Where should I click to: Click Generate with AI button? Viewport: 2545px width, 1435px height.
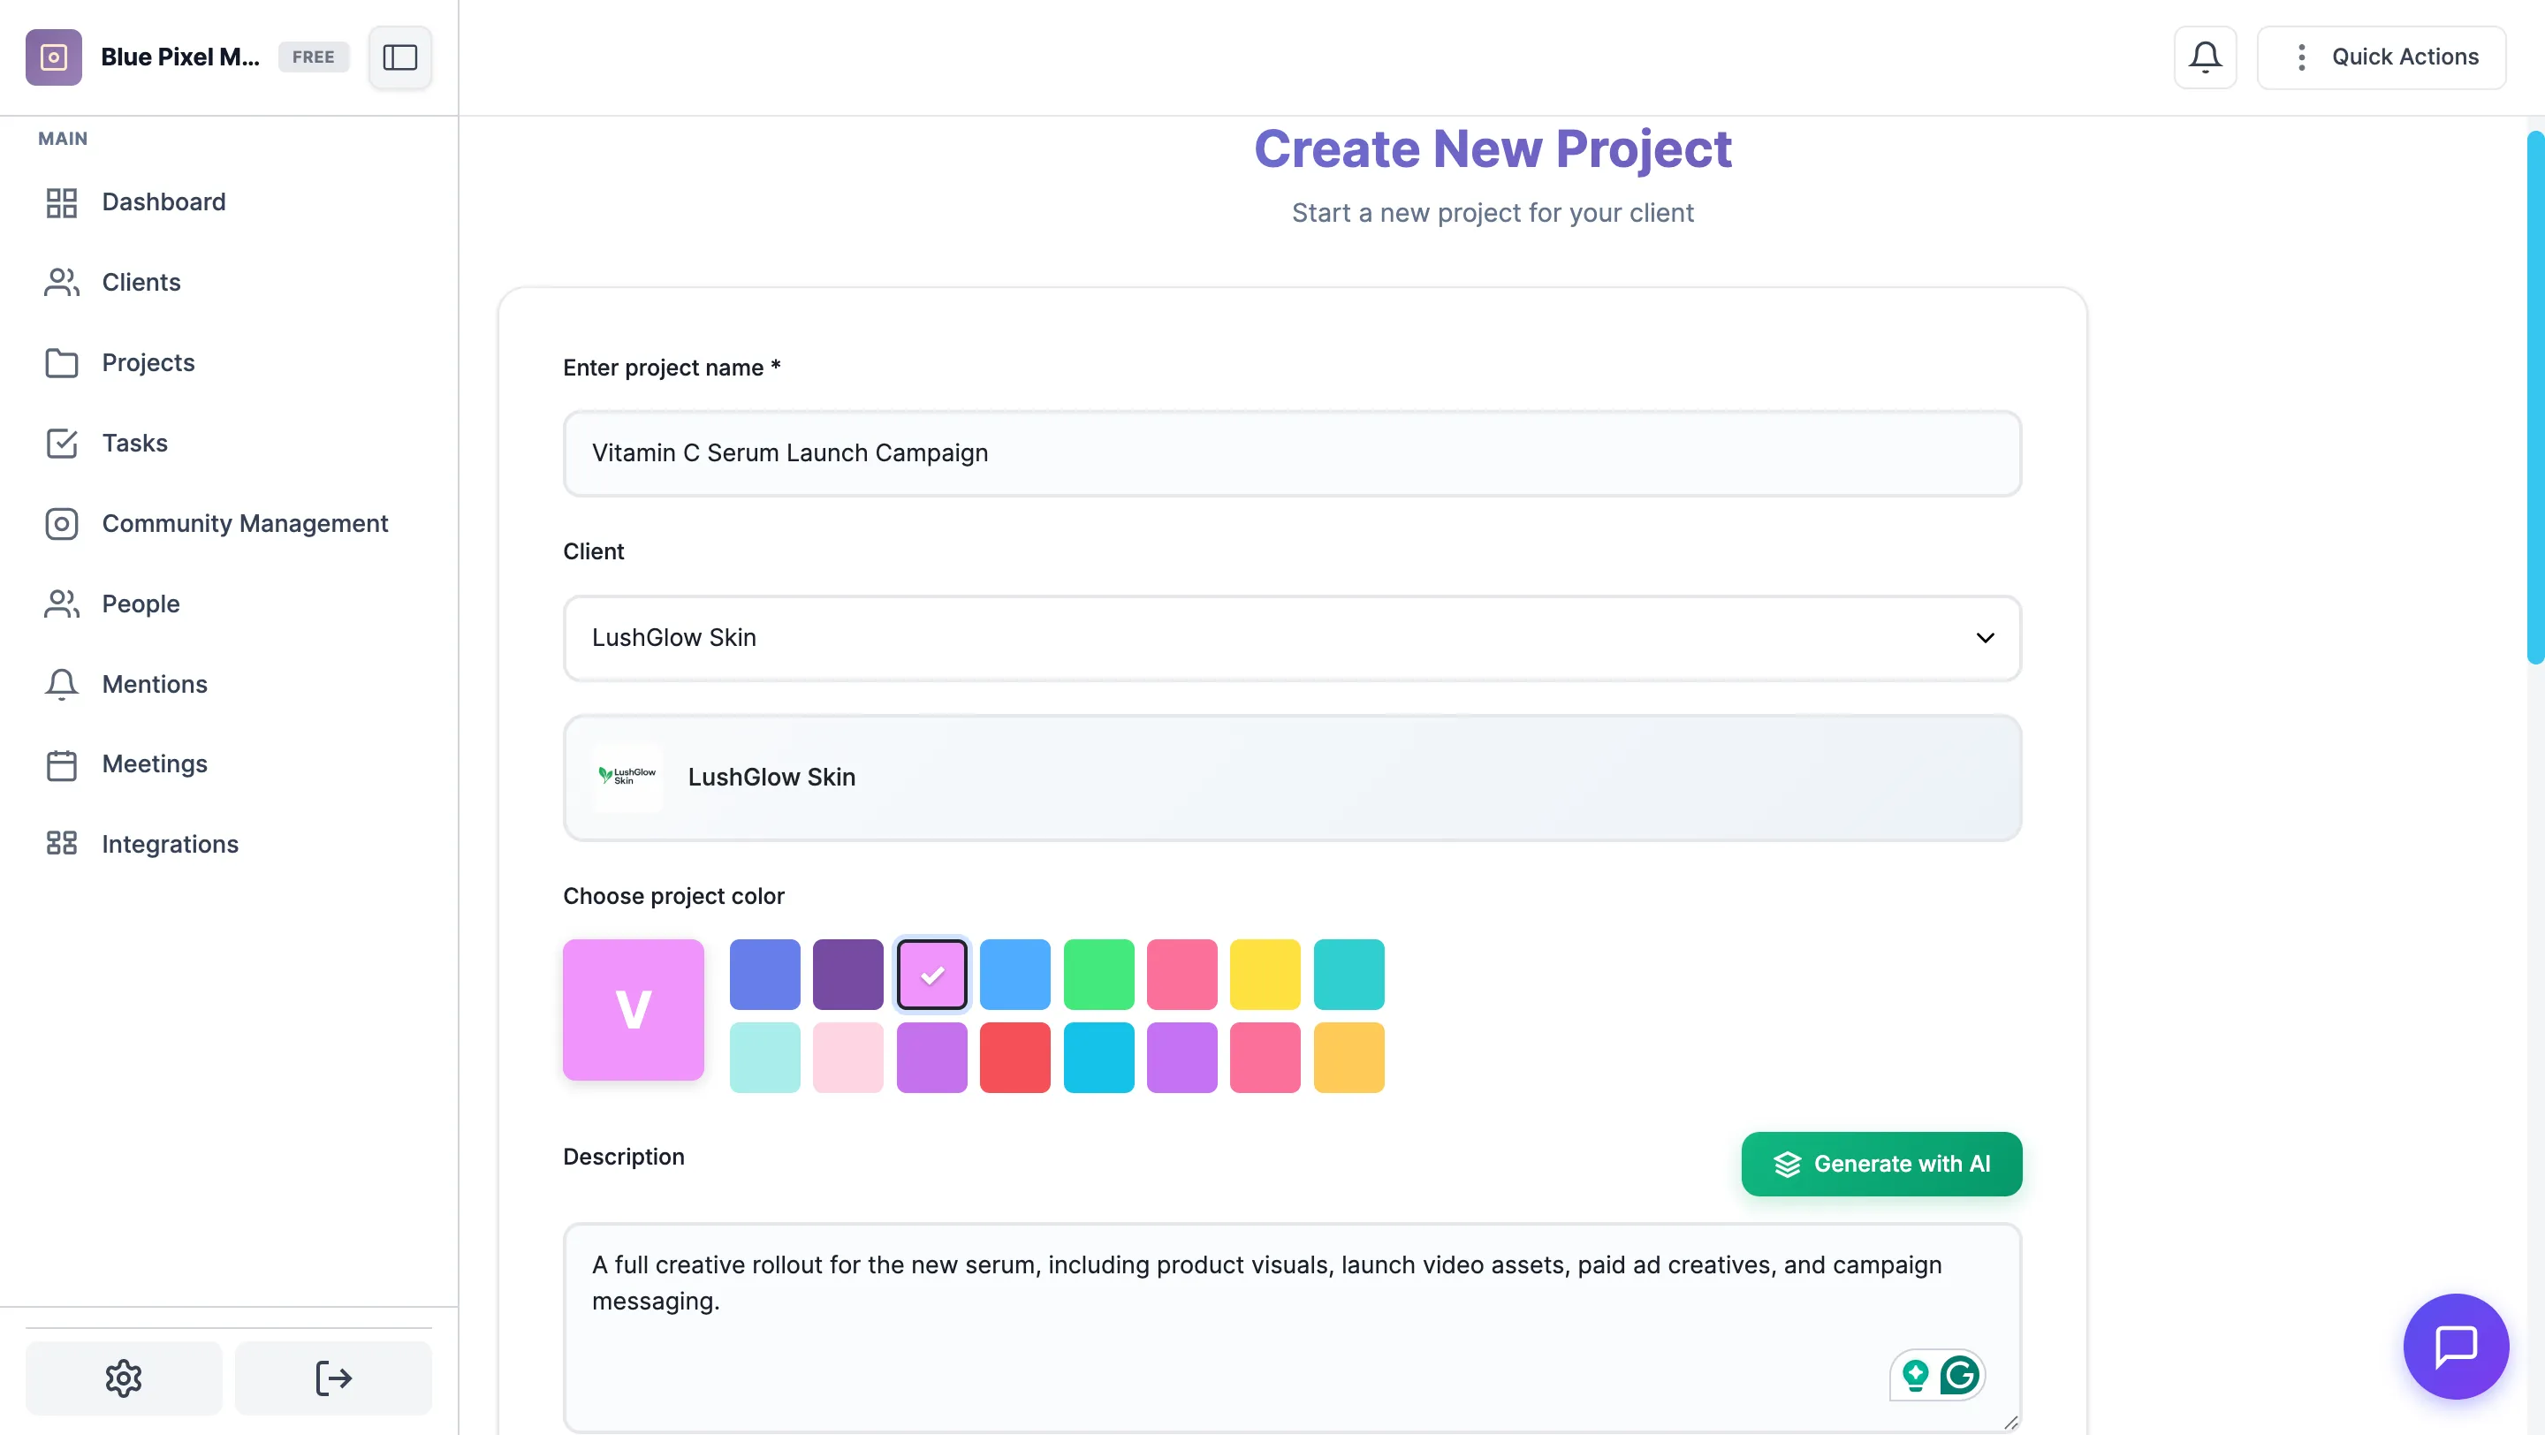[1881, 1164]
